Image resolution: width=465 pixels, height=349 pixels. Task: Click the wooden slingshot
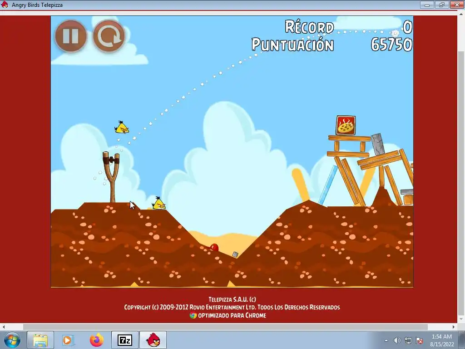pos(112,177)
